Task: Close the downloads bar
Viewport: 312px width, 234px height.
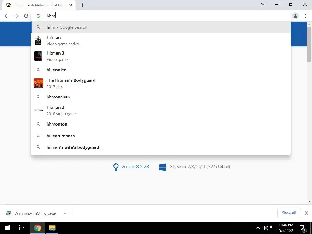Action: 307,213
